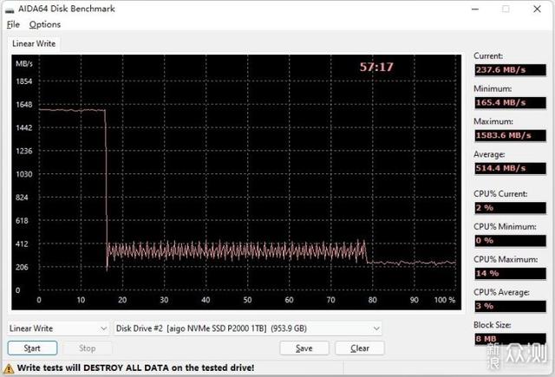Image resolution: width=555 pixels, height=377 pixels.
Task: Click the MB/s axis unit label
Action: (x=23, y=63)
